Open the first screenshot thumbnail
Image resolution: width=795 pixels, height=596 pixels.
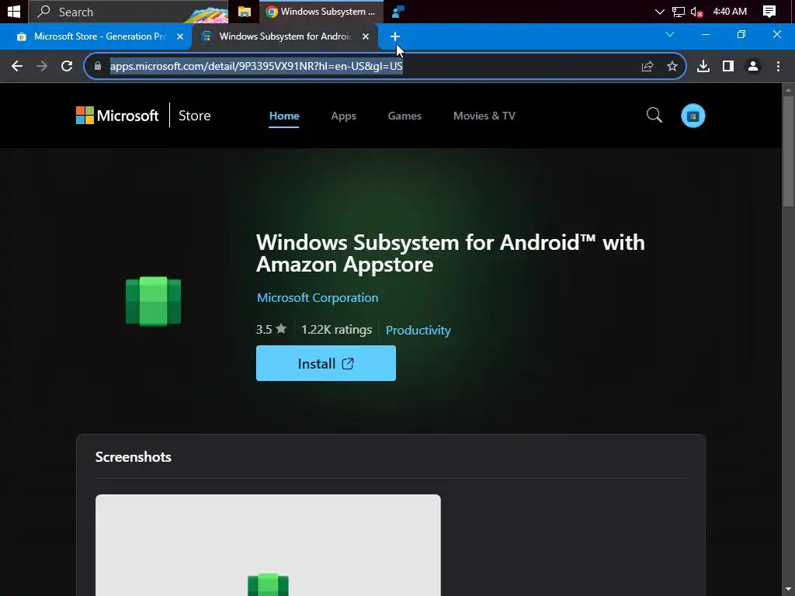coord(268,545)
